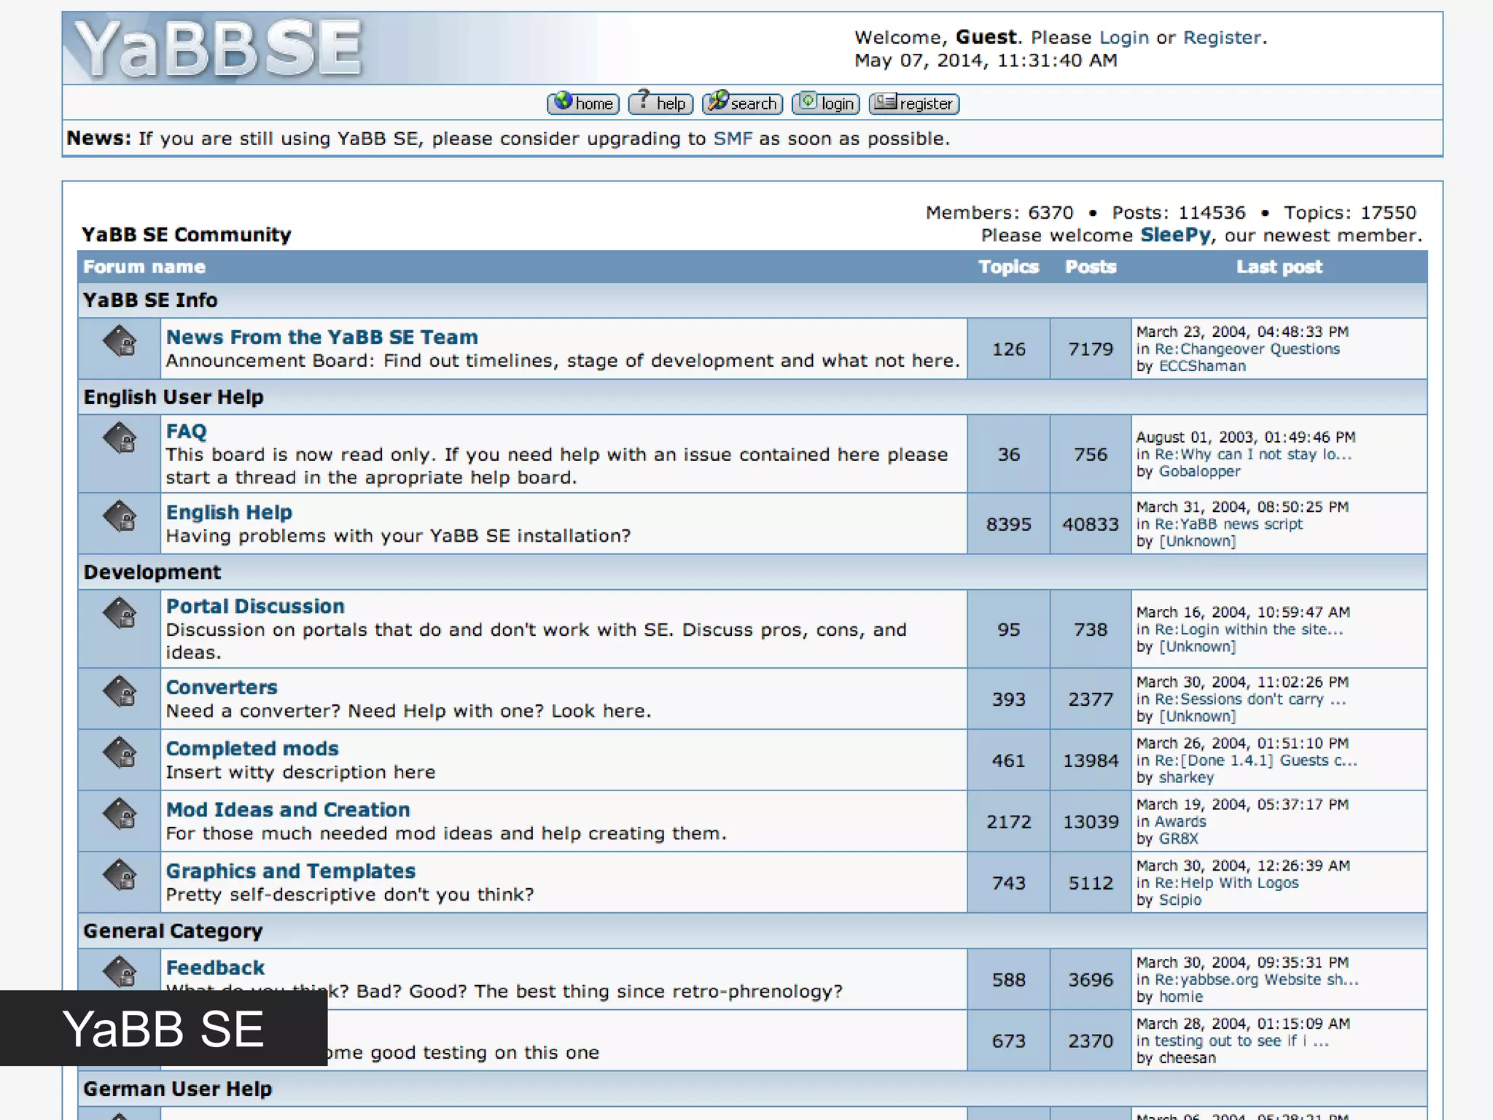Follow the SMF link in the news line
The width and height of the screenshot is (1493, 1120).
[732, 139]
